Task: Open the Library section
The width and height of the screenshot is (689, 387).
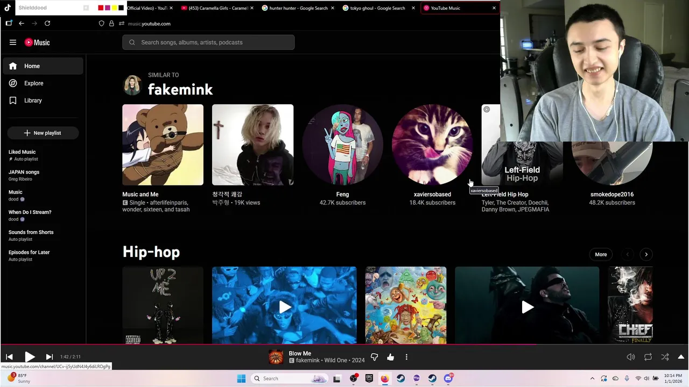Action: click(x=43, y=101)
